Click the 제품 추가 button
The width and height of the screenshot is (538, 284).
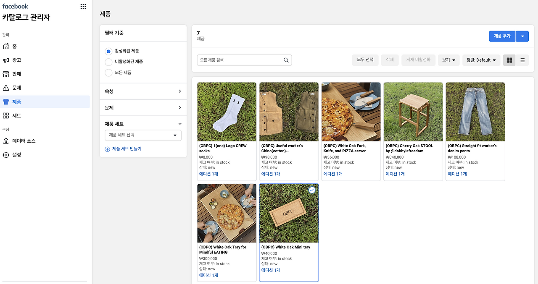click(x=502, y=36)
